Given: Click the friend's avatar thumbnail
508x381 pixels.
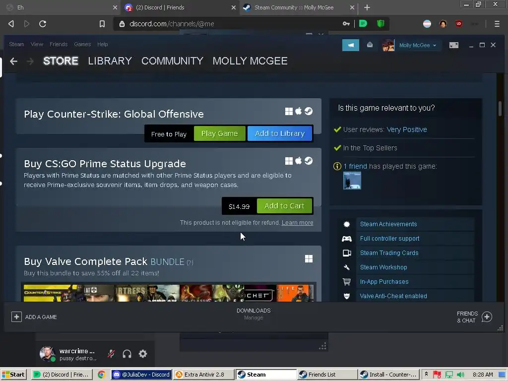Looking at the screenshot, I should [x=352, y=181].
